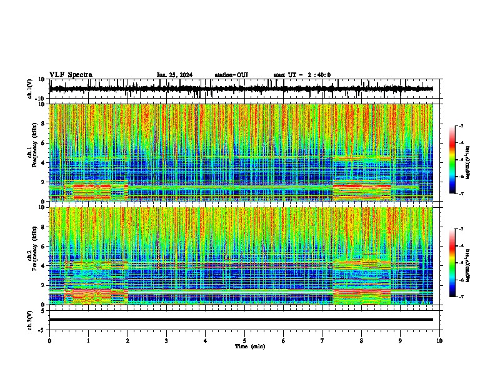Click the ch.1 spectrogram panel

tap(241, 152)
